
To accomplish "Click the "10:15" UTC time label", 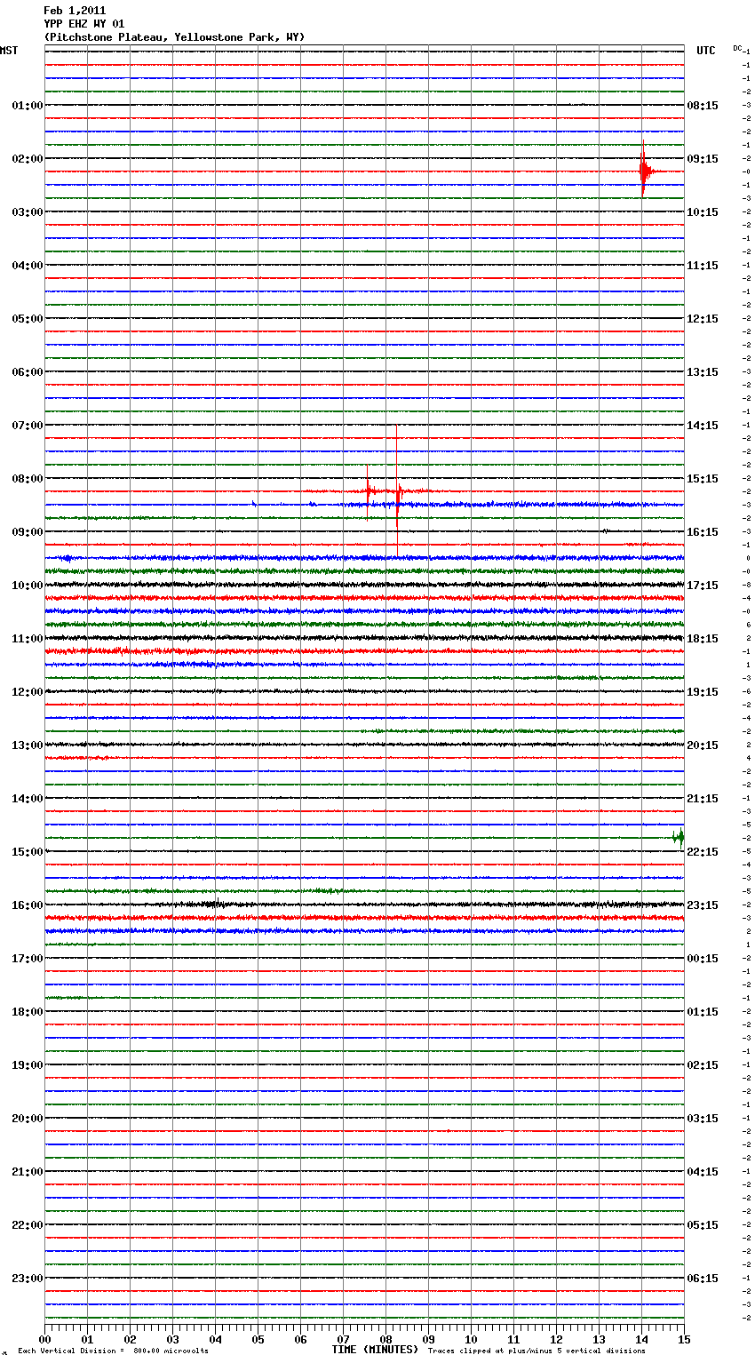I will (x=703, y=212).
